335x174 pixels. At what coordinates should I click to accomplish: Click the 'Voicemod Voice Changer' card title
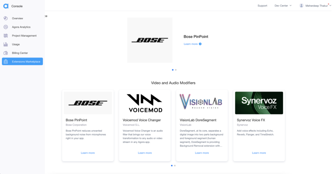point(142,120)
